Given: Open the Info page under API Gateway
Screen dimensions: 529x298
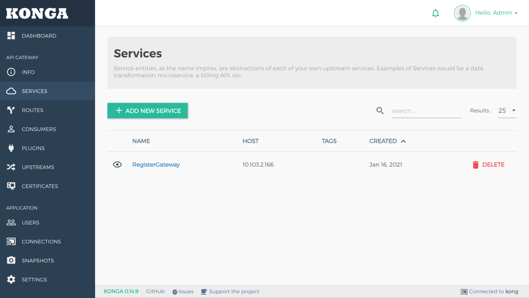Looking at the screenshot, I should tap(28, 72).
